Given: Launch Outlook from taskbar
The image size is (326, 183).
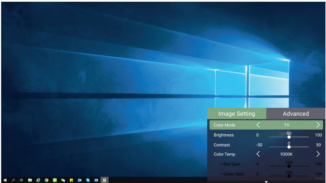Looking at the screenshot, I should coord(79,180).
